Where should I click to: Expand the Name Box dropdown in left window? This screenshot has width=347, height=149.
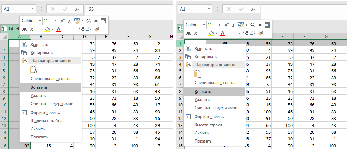33,9
